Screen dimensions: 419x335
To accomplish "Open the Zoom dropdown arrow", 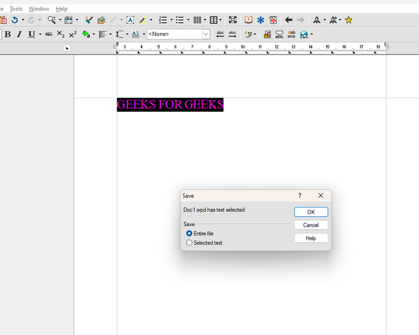I will pyautogui.click(x=60, y=20).
